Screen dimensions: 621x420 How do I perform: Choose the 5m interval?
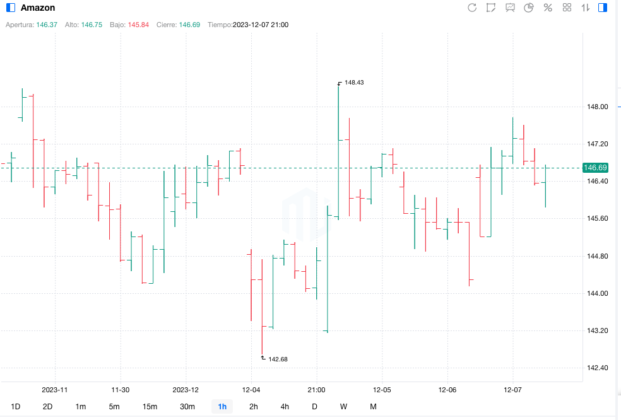pyautogui.click(x=114, y=407)
